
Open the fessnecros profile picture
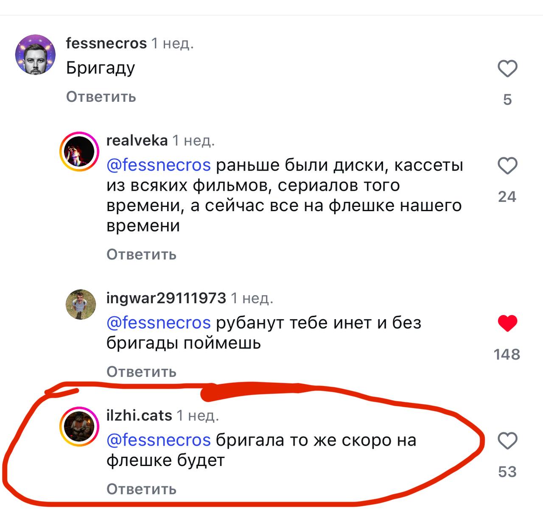(35, 55)
